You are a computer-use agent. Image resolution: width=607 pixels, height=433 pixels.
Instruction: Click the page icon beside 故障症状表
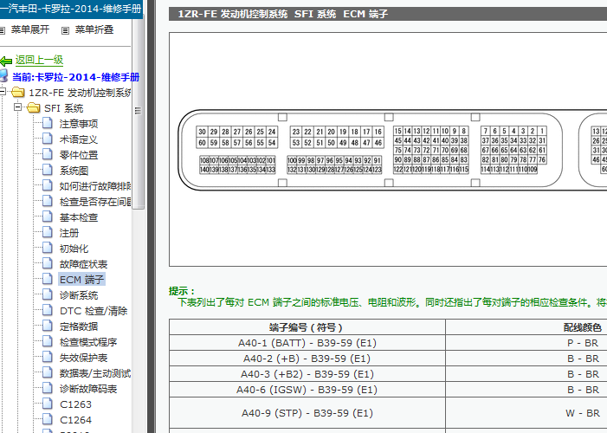click(x=48, y=263)
